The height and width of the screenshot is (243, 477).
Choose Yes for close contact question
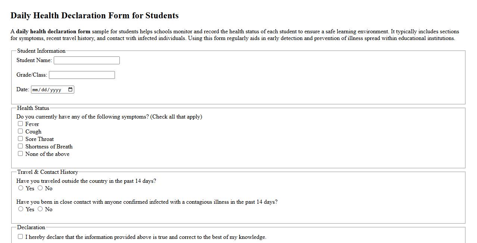[x=21, y=209]
